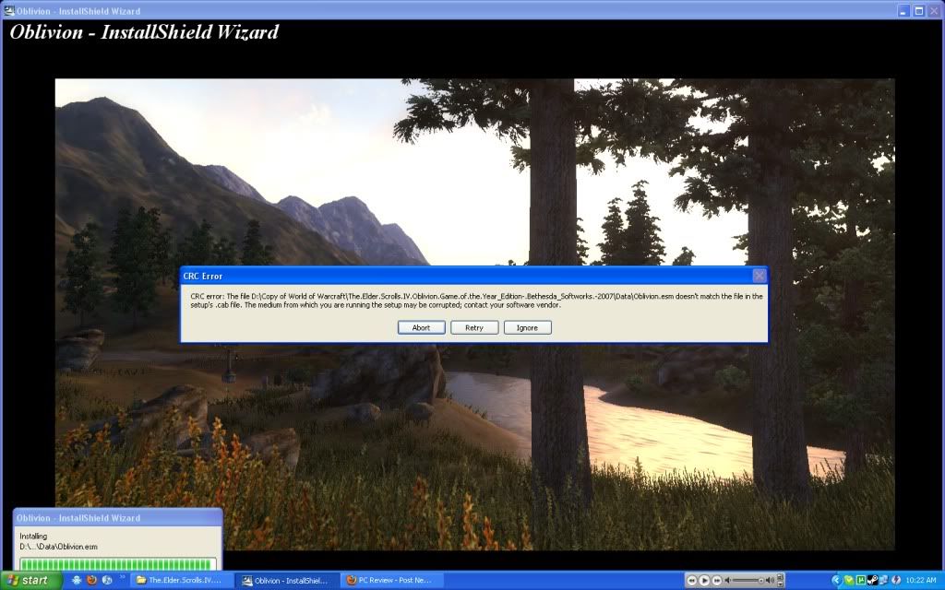Click the 10:22 AM system clock
Screen dimensions: 945x590
click(921, 581)
